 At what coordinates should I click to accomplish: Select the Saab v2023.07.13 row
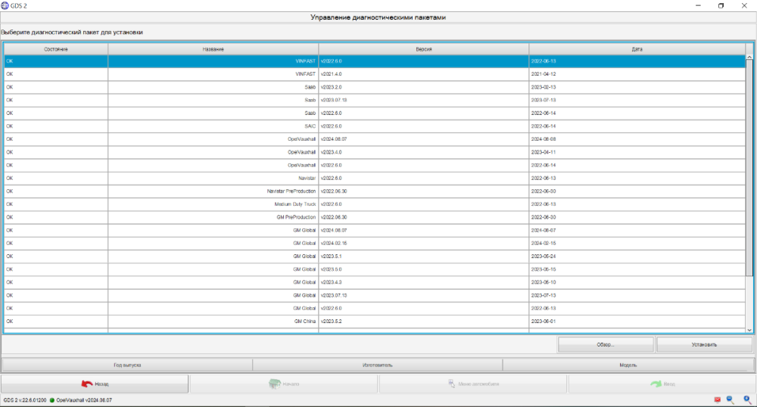point(375,101)
